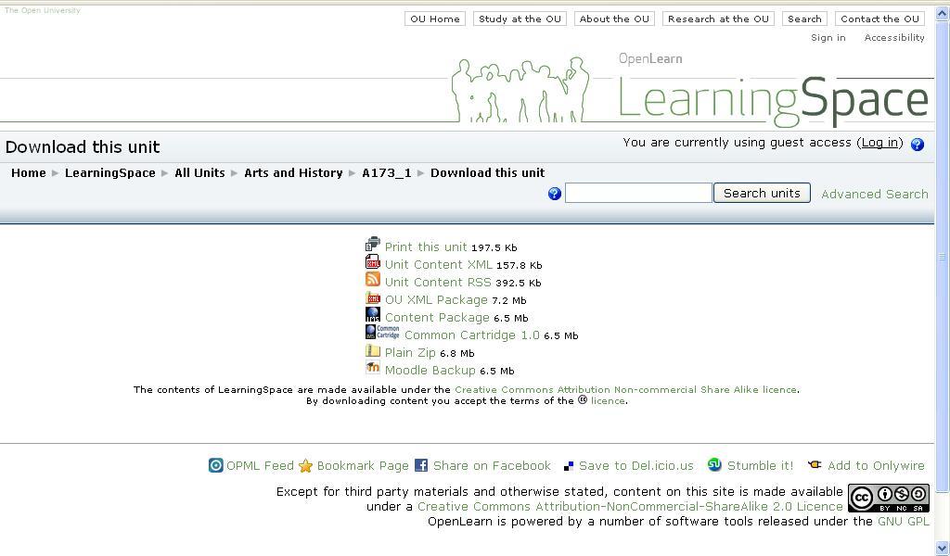950x556 pixels.
Task: Click the OU XML Package folder icon
Action: click(373, 297)
